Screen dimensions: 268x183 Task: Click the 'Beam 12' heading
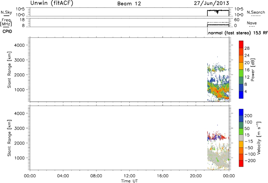tap(129, 4)
